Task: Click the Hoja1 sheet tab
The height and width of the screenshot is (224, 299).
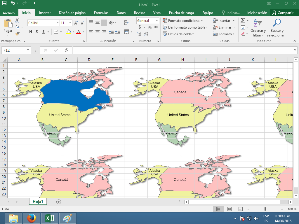Action: point(38,201)
